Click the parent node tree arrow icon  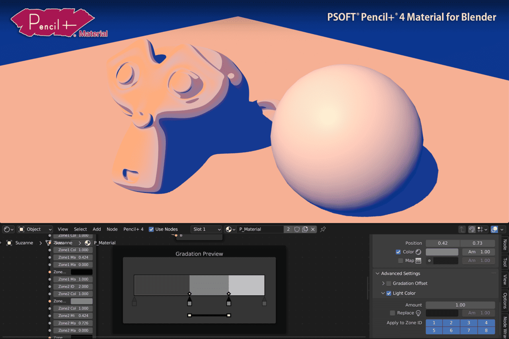(x=462, y=229)
